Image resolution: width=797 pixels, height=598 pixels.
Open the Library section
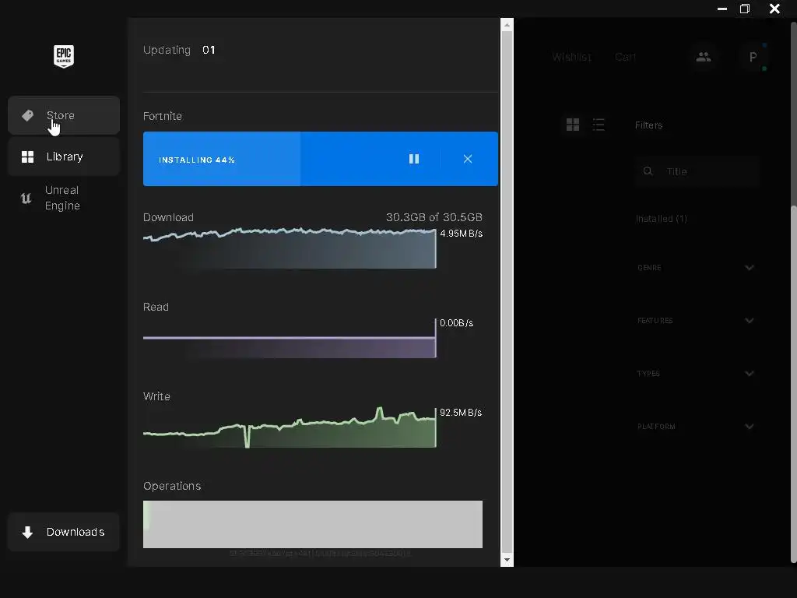click(x=64, y=157)
